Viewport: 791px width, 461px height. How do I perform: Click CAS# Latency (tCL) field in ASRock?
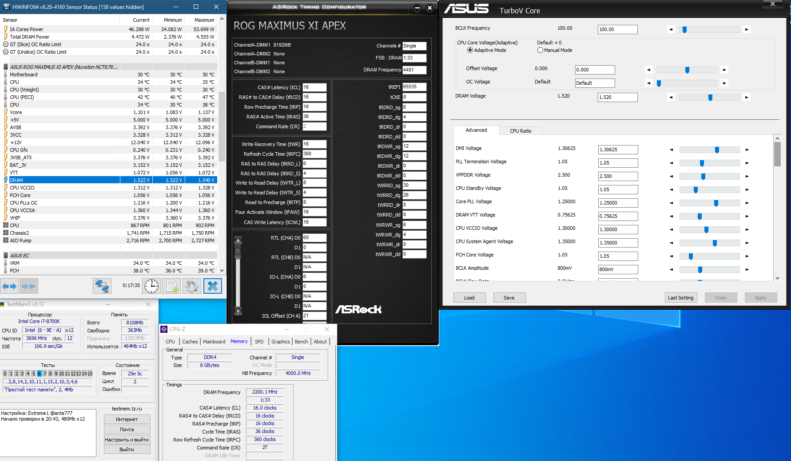314,87
